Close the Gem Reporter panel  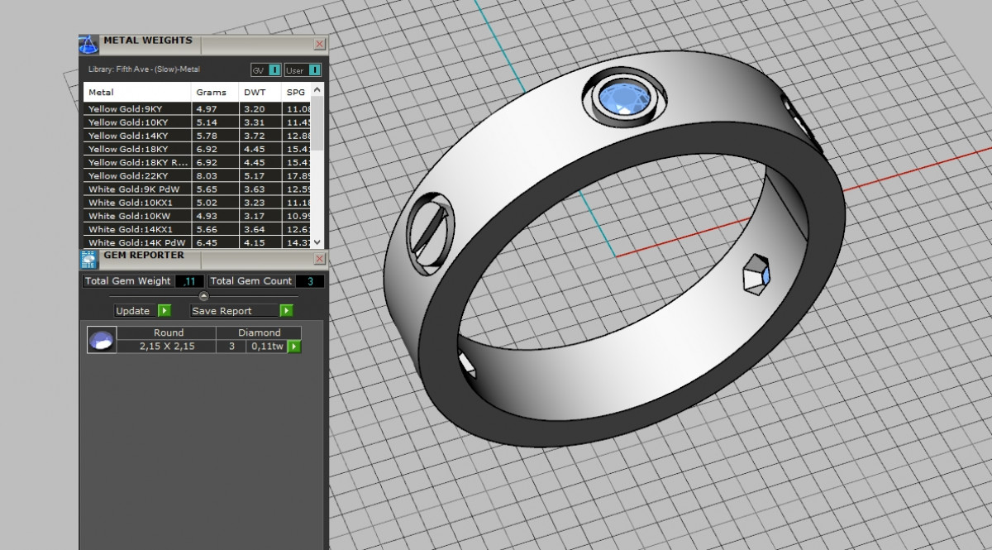point(320,259)
